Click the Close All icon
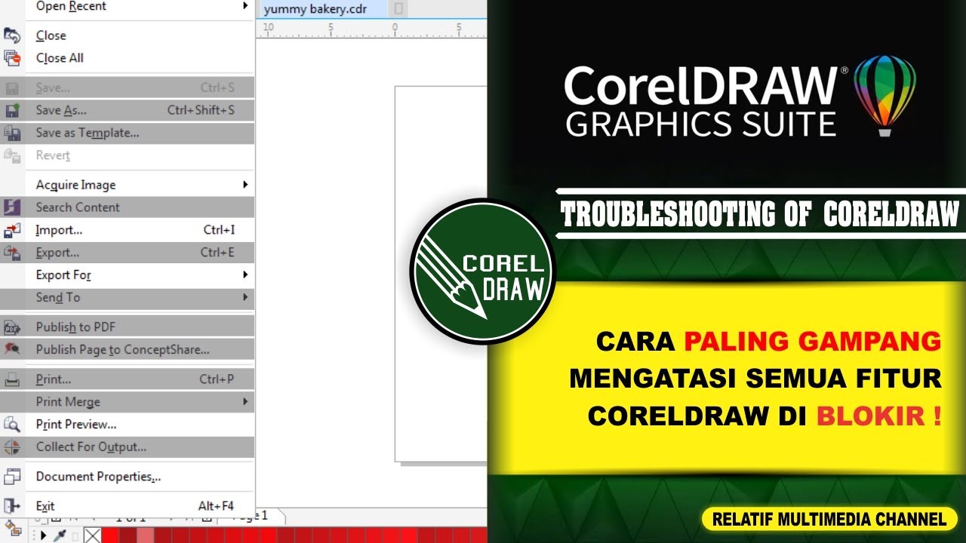This screenshot has height=543, width=966. (x=12, y=58)
